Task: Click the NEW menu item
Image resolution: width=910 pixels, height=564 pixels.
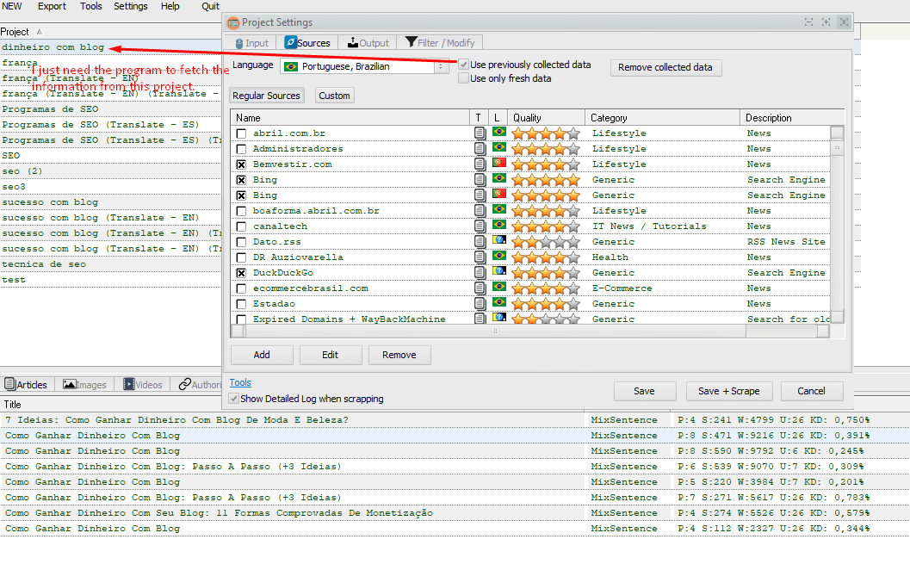Action: point(11,6)
